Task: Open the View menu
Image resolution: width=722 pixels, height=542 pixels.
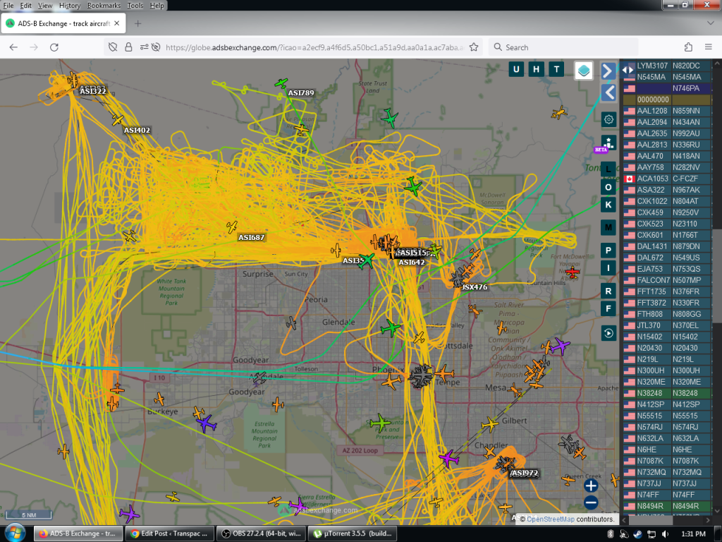Action: click(44, 6)
